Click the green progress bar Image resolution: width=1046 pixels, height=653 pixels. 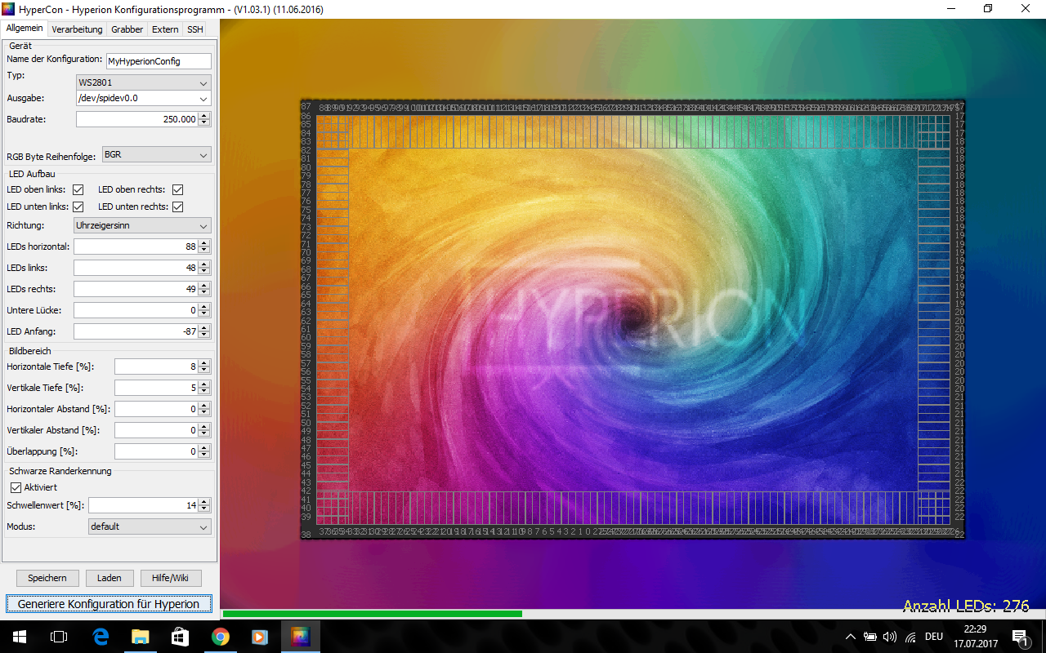pos(372,614)
